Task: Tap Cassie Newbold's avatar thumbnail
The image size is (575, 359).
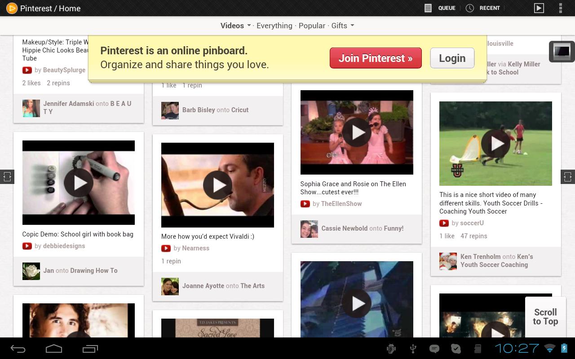Action: 309,229
